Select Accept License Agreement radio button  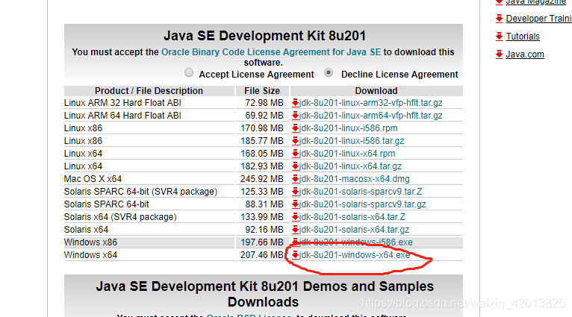pos(189,73)
